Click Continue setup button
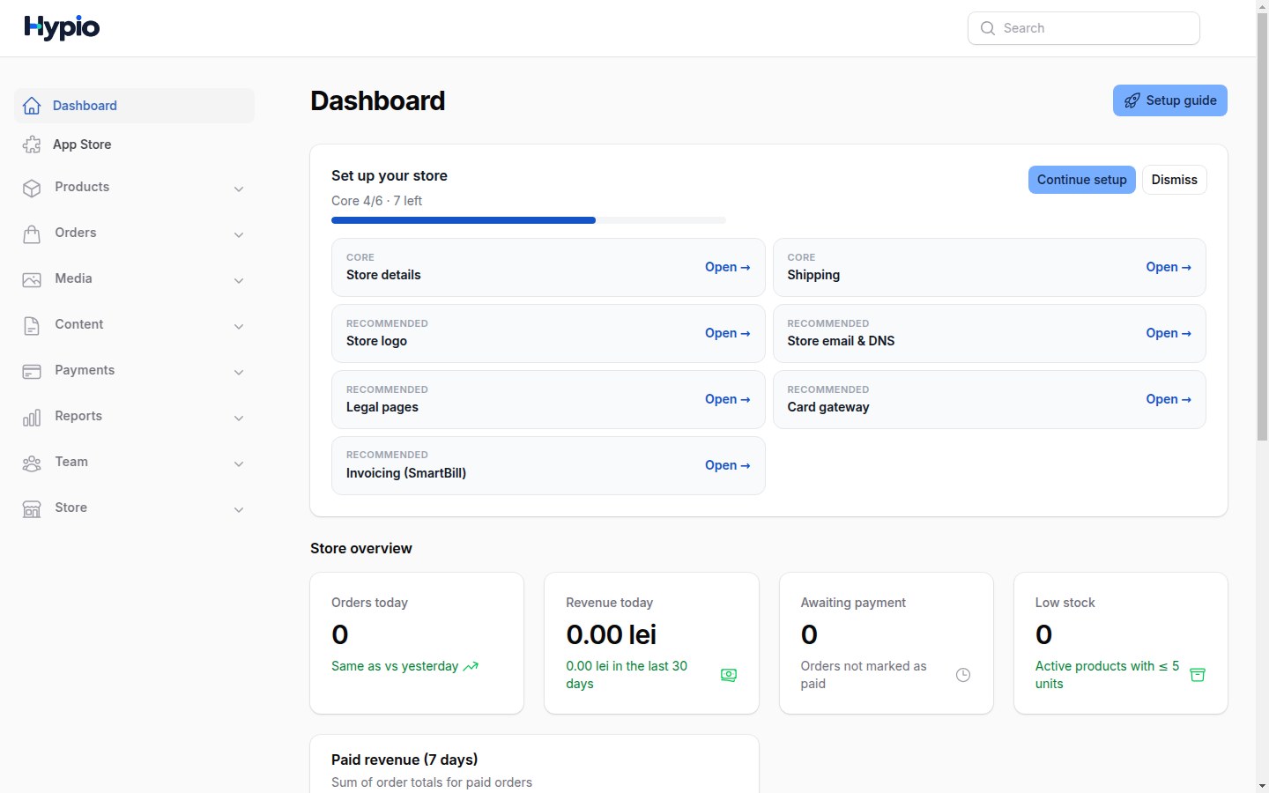 (x=1081, y=180)
